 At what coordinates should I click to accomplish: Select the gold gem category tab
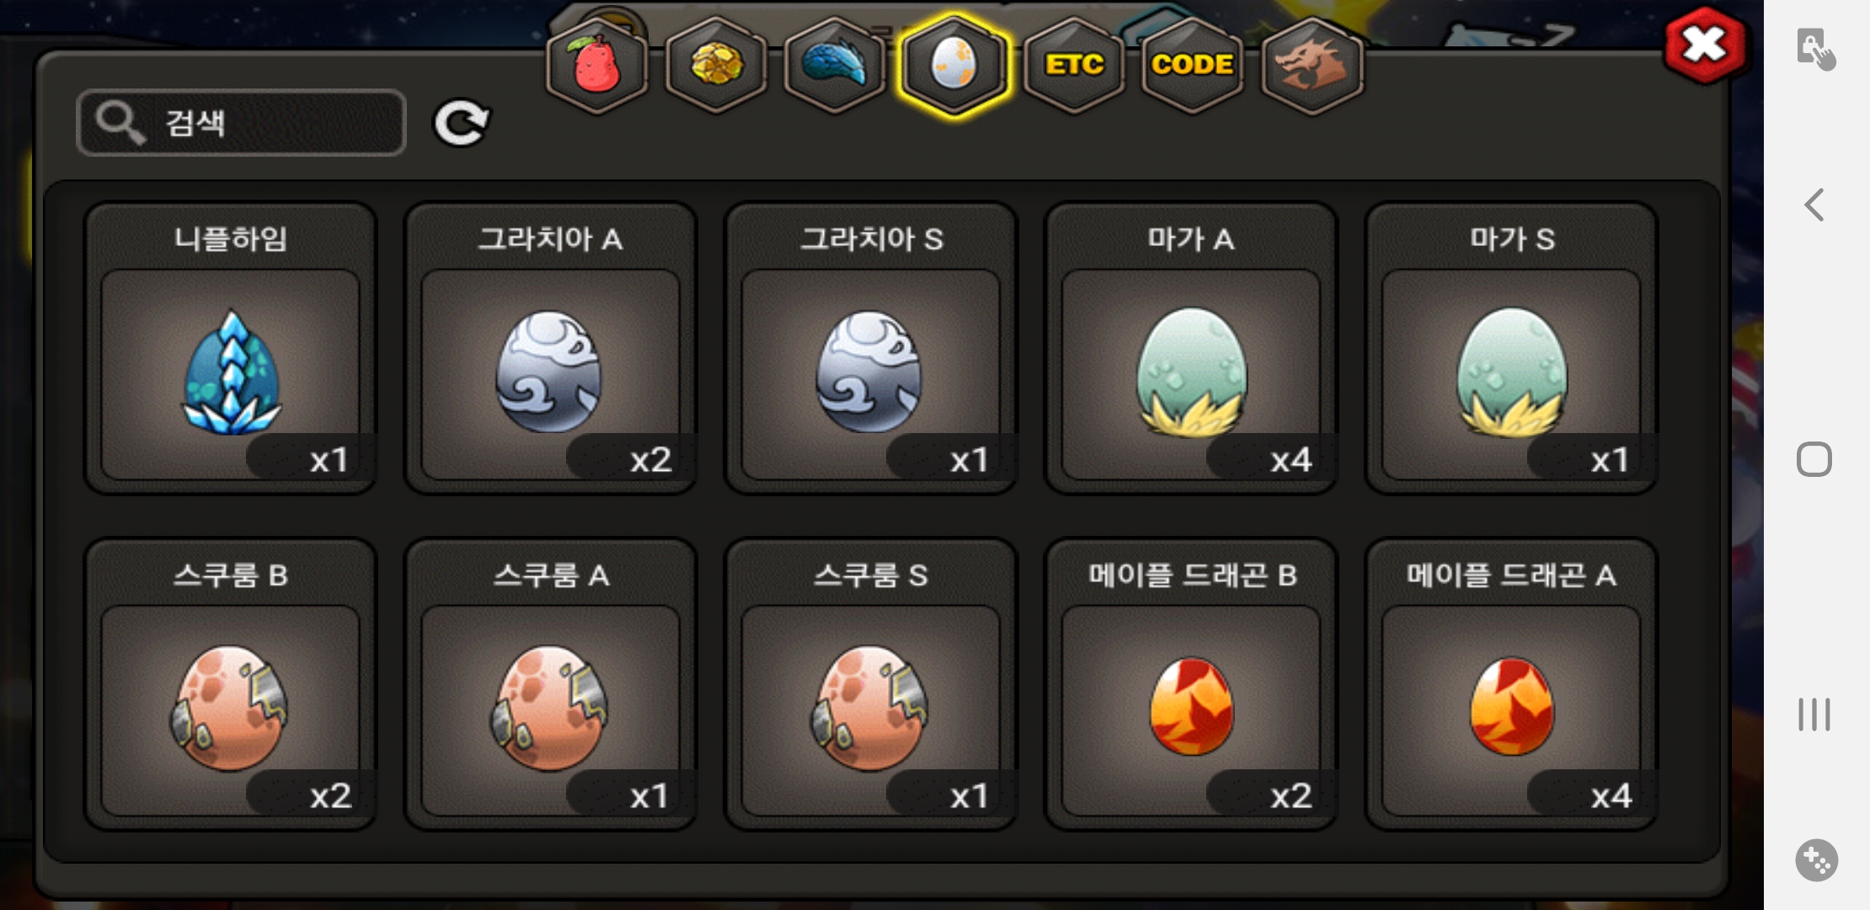pos(716,66)
